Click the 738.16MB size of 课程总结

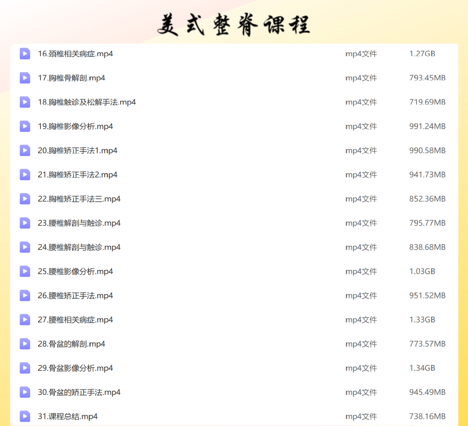[x=427, y=416]
